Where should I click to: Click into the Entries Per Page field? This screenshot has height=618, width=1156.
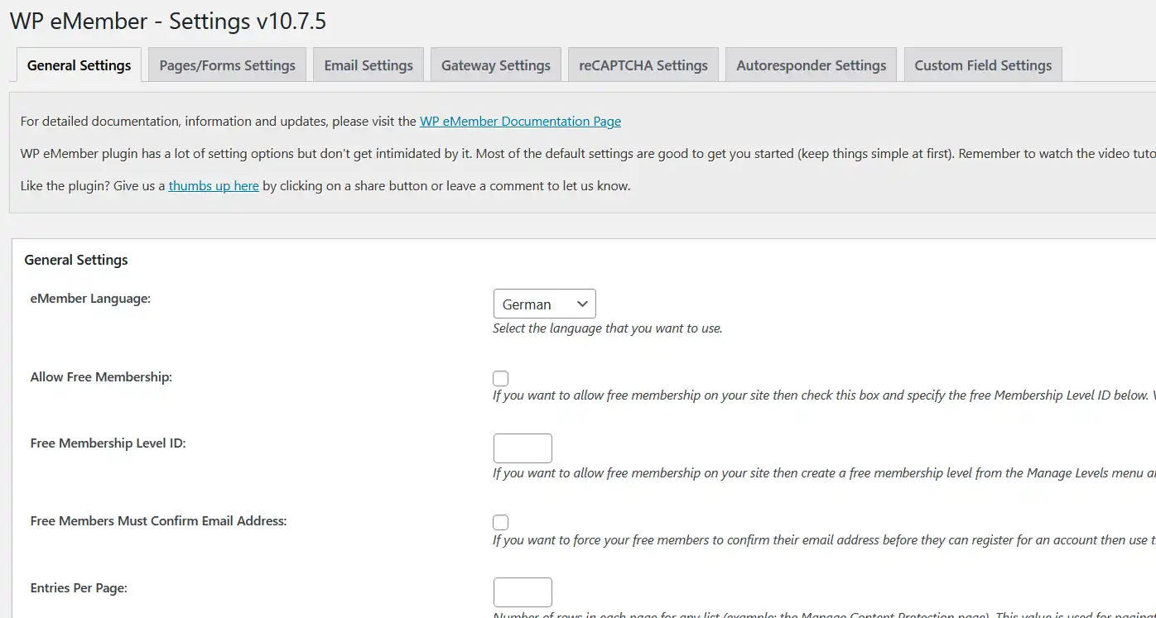[523, 592]
